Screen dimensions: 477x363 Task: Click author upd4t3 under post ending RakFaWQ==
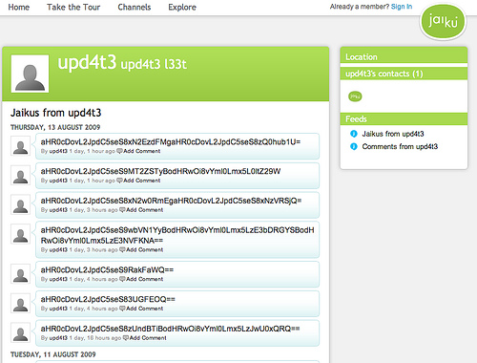58,279
